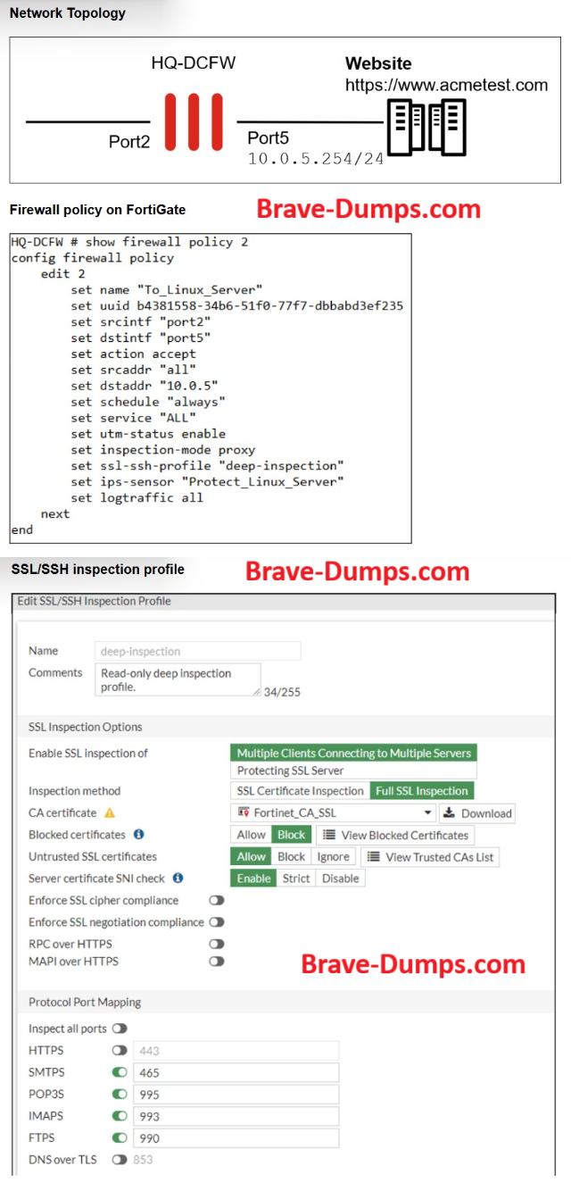
Task: Turn on Inspect all ports toggle
Action: click(x=120, y=1029)
